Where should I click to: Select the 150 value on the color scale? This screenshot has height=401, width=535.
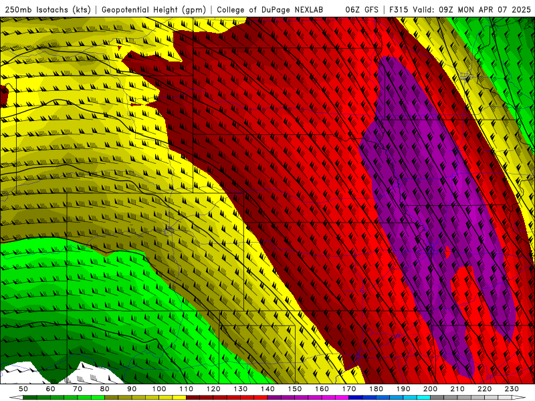tap(295, 389)
